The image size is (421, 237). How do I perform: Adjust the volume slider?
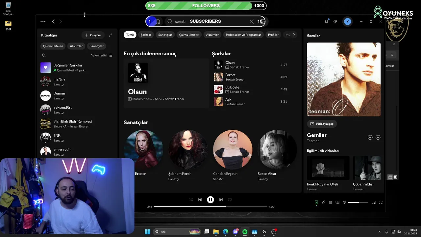pyautogui.click(x=358, y=202)
